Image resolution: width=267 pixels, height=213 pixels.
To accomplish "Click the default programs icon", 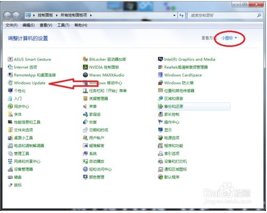I will pos(161,177).
